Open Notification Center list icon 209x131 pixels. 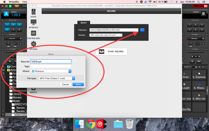pos(204,2)
